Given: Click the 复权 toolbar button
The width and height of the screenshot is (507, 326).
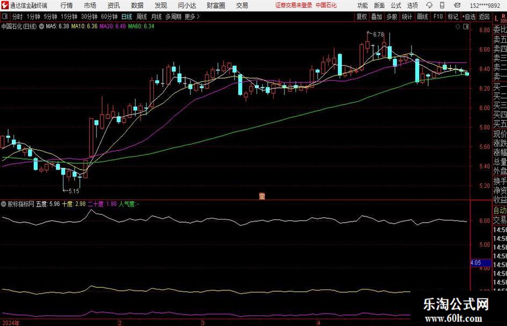Looking at the screenshot, I should [x=362, y=17].
